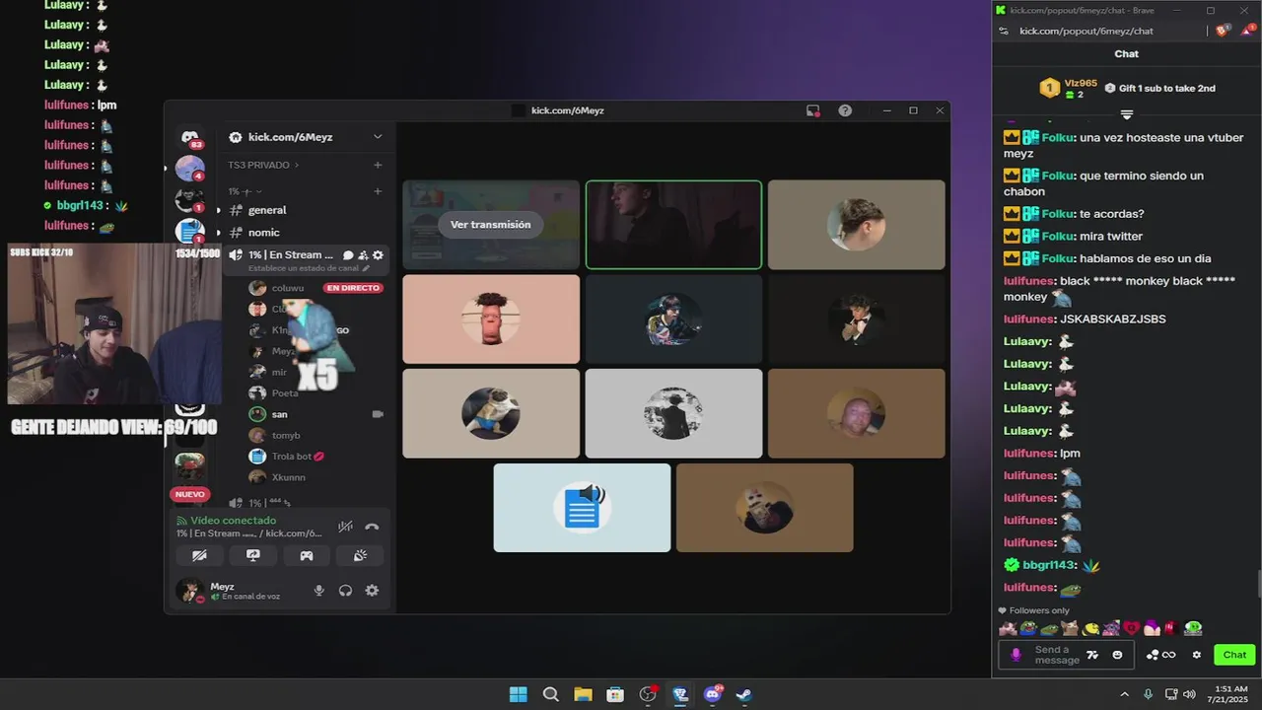
Task: Disconnect from voice call in Discord
Action: 372,527
